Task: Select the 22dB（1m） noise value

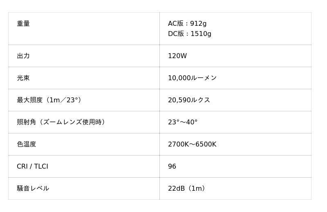Action: (x=187, y=189)
